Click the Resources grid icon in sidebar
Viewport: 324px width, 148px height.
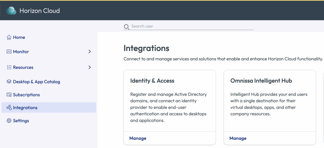[x=9, y=68]
